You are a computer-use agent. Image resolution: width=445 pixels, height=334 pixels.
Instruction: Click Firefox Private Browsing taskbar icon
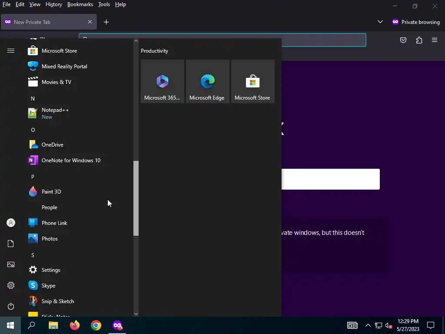(117, 325)
